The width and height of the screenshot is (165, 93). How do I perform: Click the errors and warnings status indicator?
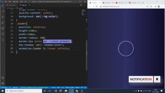4,88
